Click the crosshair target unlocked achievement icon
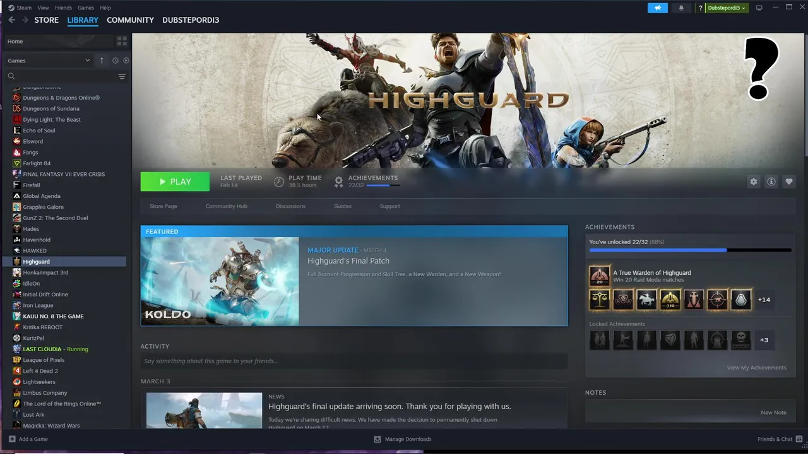The width and height of the screenshot is (808, 454). click(717, 300)
